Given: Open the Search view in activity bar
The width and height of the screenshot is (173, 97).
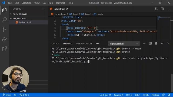Looking at the screenshot, I should [4, 20].
